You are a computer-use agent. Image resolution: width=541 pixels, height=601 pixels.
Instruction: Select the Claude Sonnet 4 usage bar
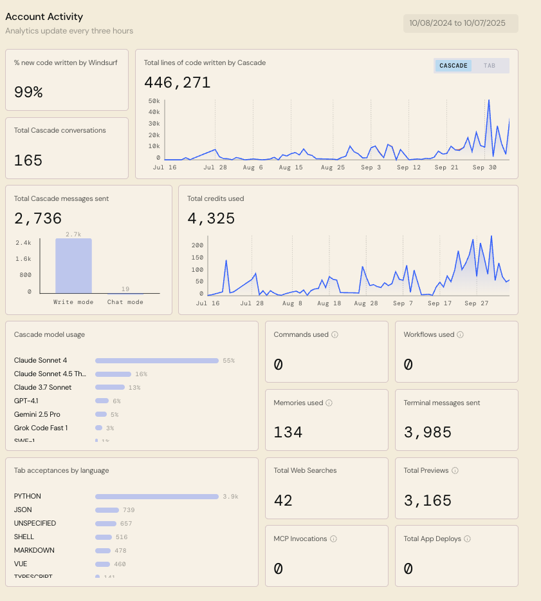pos(156,361)
